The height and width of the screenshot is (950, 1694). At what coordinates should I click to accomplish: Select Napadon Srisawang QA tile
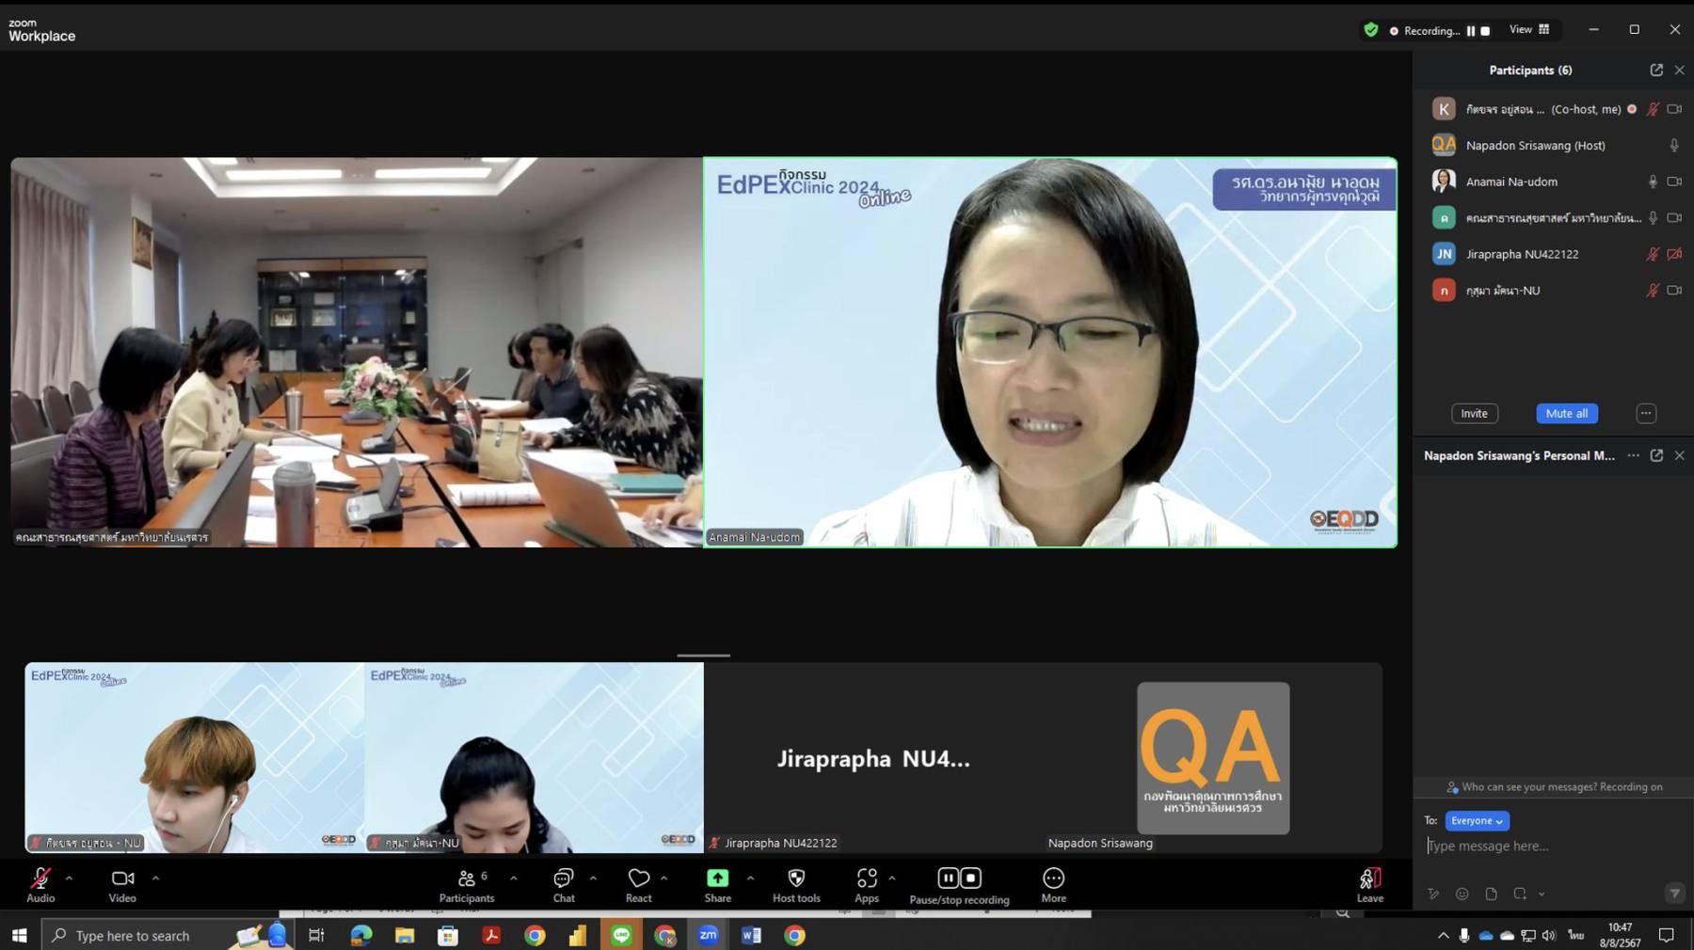pos(1213,758)
